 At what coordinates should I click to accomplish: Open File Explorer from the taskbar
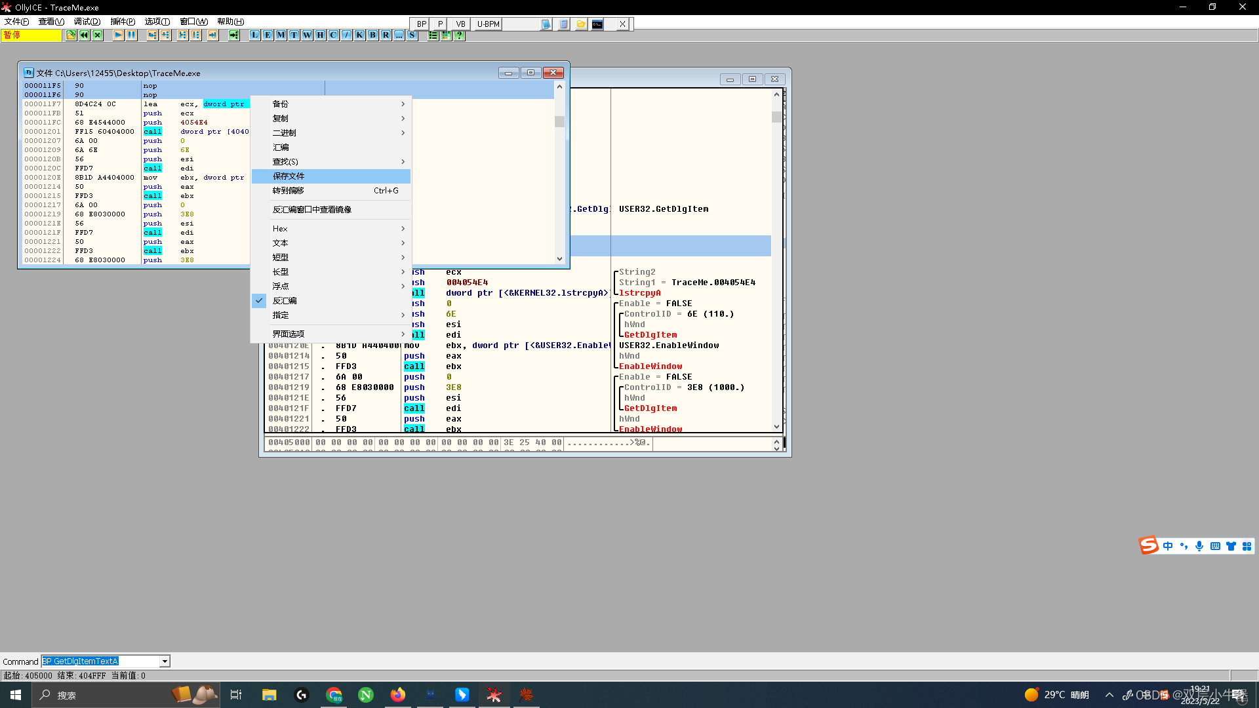269,695
